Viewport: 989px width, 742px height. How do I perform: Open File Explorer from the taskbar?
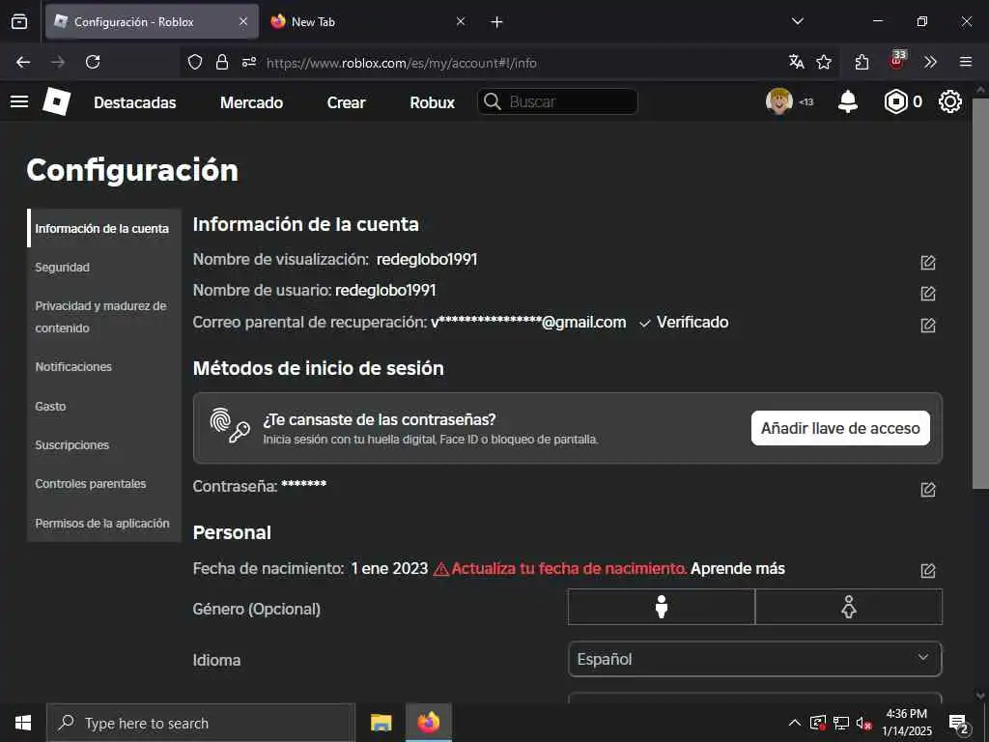pos(381,723)
